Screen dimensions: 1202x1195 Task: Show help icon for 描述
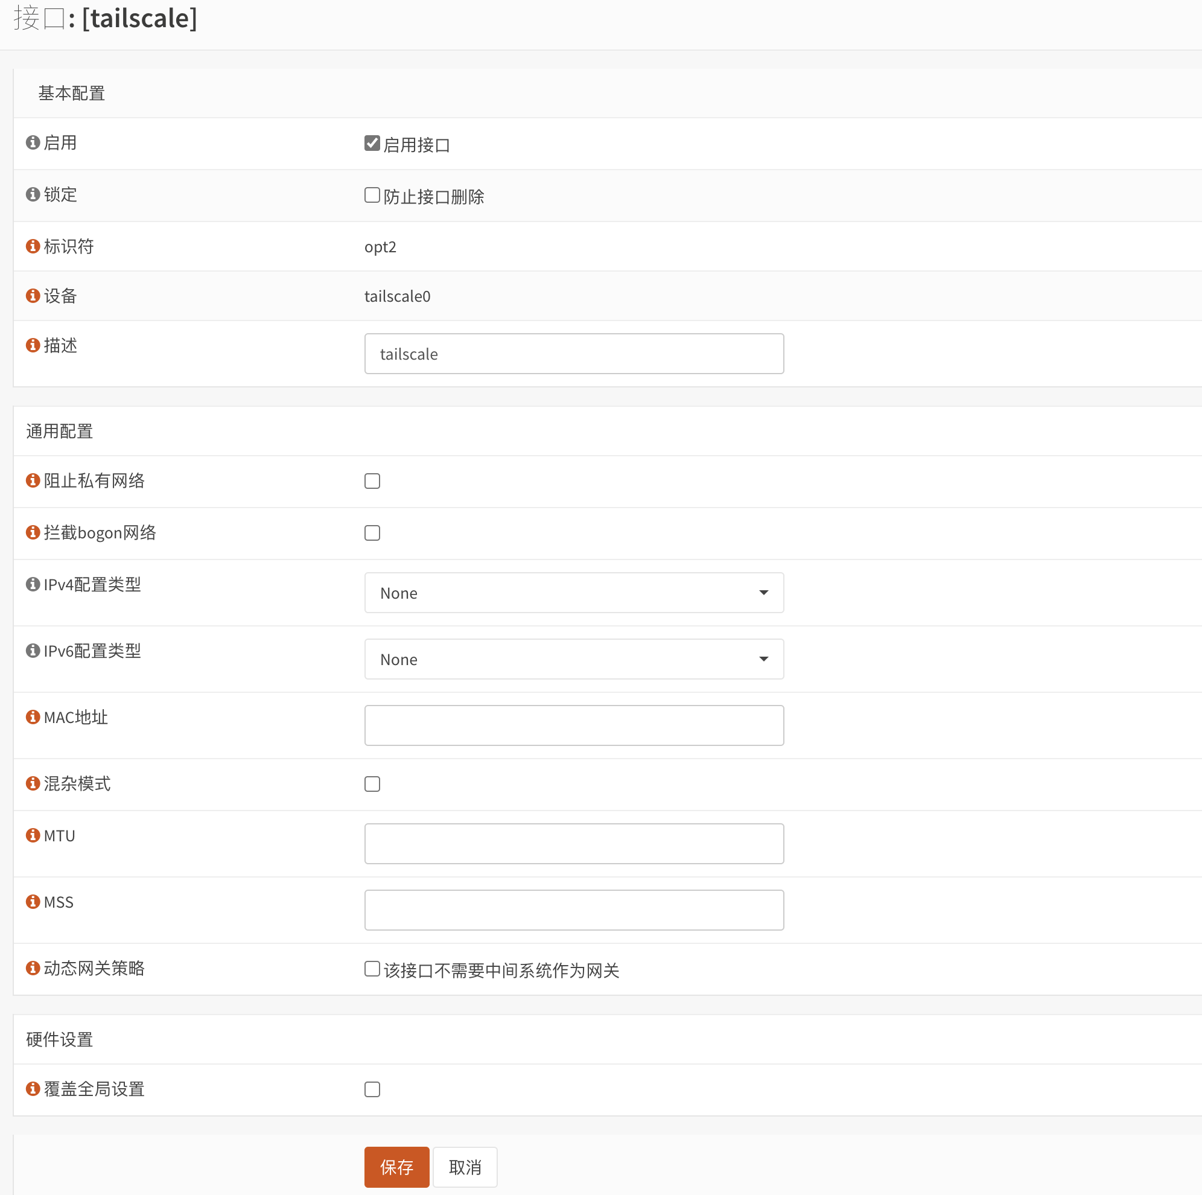coord(33,345)
